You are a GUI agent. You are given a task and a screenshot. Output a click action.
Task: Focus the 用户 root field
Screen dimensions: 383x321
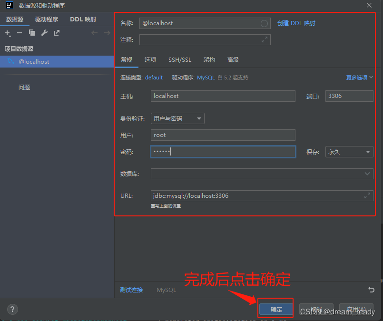(x=223, y=135)
